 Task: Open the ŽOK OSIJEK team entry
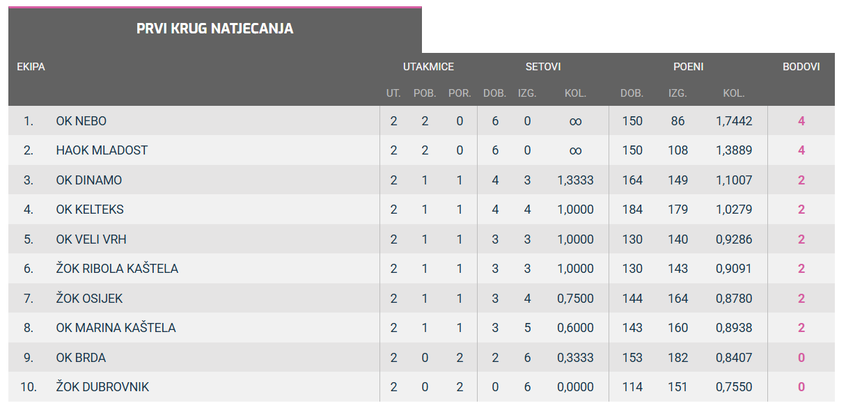pos(89,299)
